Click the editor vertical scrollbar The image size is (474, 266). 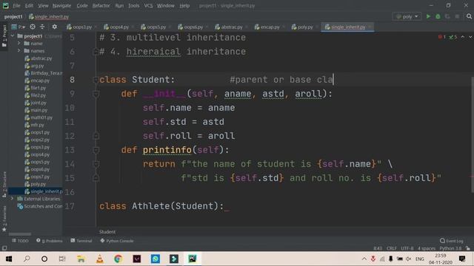(473, 134)
